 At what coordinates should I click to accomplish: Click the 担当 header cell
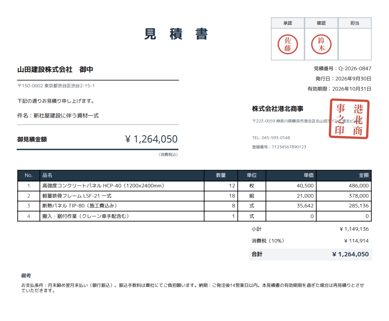click(x=355, y=23)
